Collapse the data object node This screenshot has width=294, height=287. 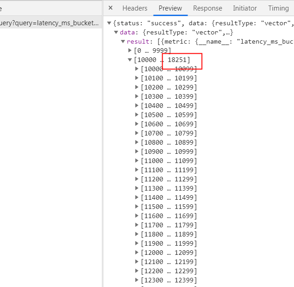(116, 32)
